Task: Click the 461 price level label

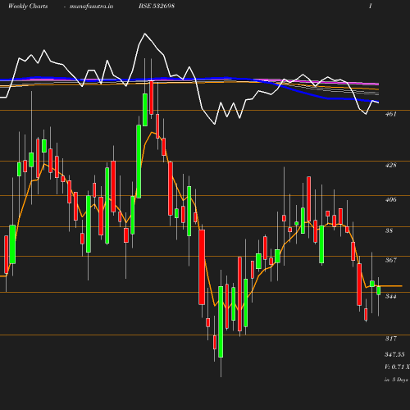Action: (x=390, y=114)
